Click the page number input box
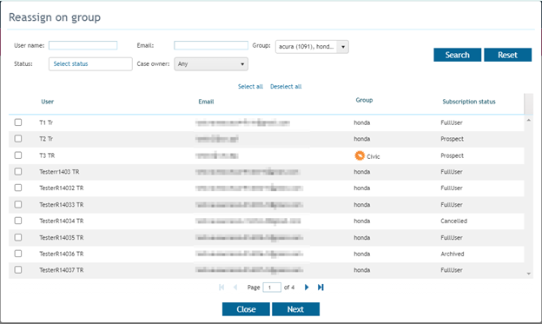The image size is (542, 324). (272, 288)
